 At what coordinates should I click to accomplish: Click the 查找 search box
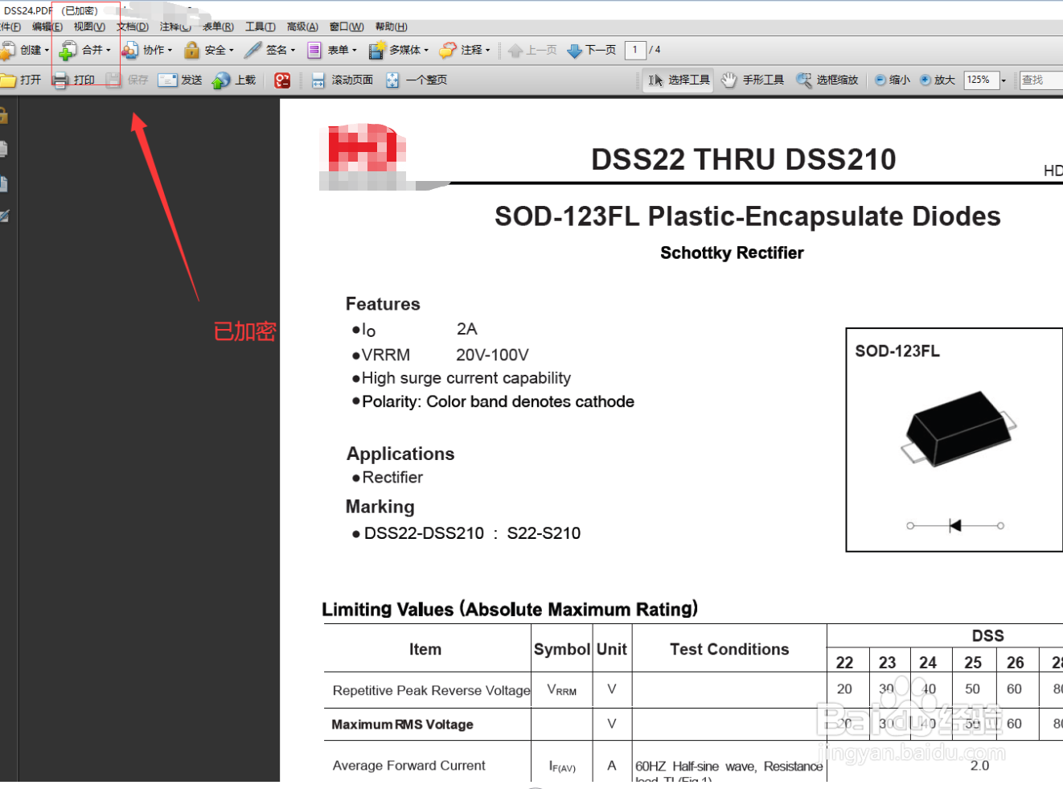(1041, 80)
